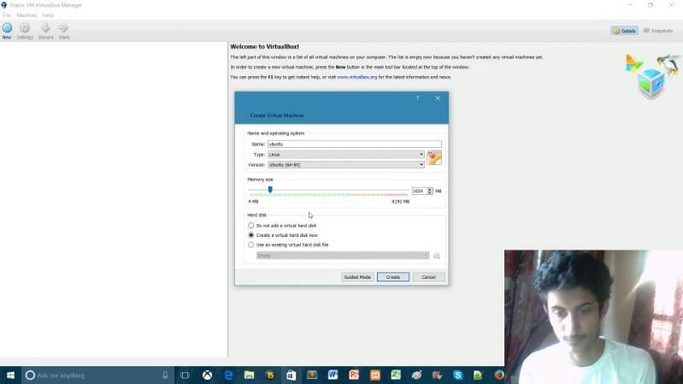Click the Create button
This screenshot has width=683, height=384.
393,277
